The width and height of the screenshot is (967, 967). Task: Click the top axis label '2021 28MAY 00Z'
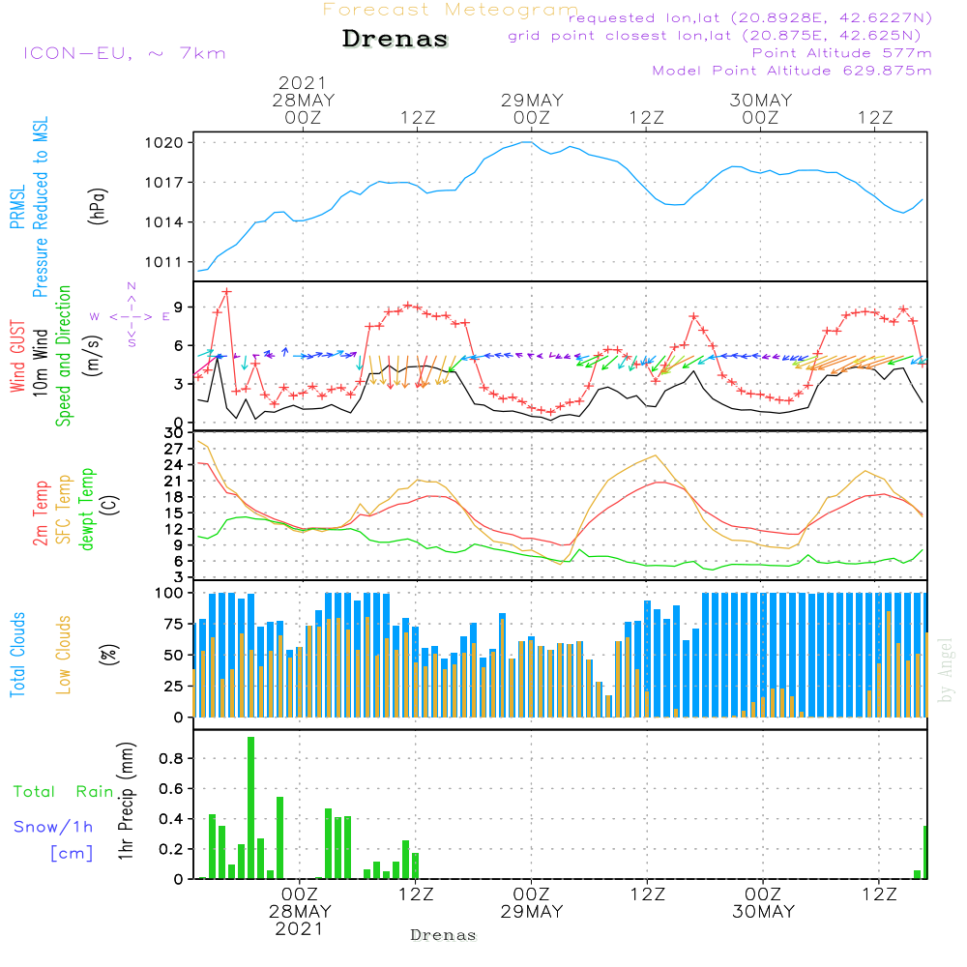pos(303,100)
